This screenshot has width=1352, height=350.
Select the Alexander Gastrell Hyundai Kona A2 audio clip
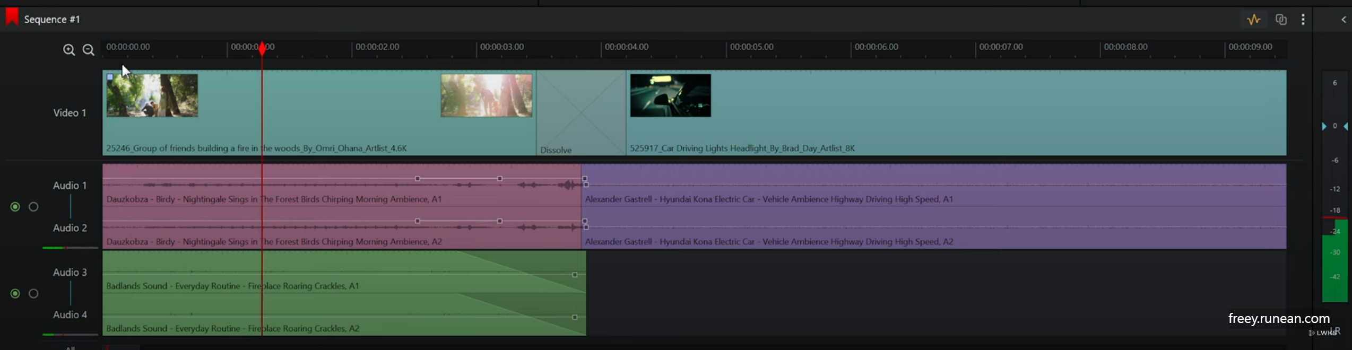click(934, 228)
